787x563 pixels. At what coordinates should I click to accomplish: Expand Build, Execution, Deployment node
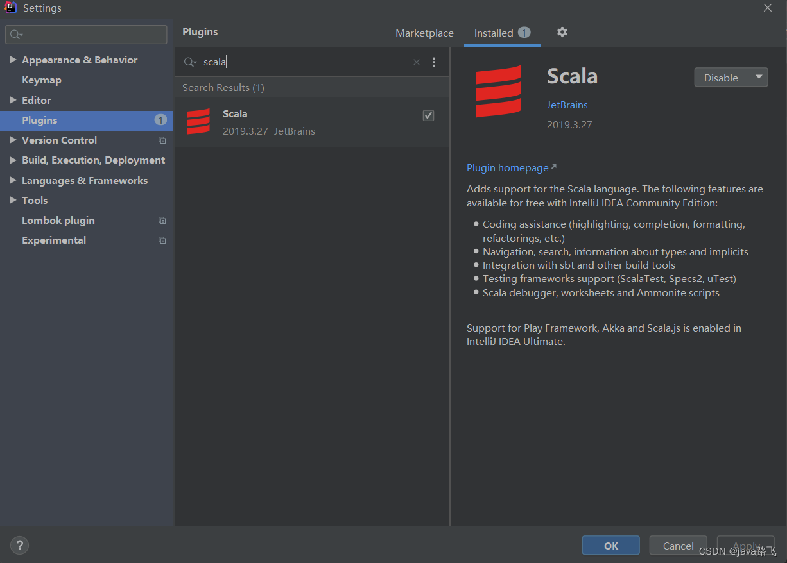(13, 160)
